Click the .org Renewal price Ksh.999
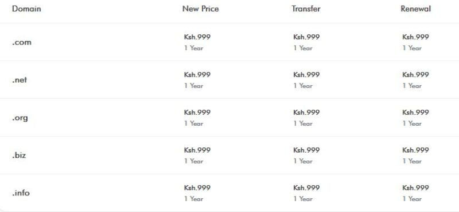This screenshot has height=212, width=459. click(415, 112)
